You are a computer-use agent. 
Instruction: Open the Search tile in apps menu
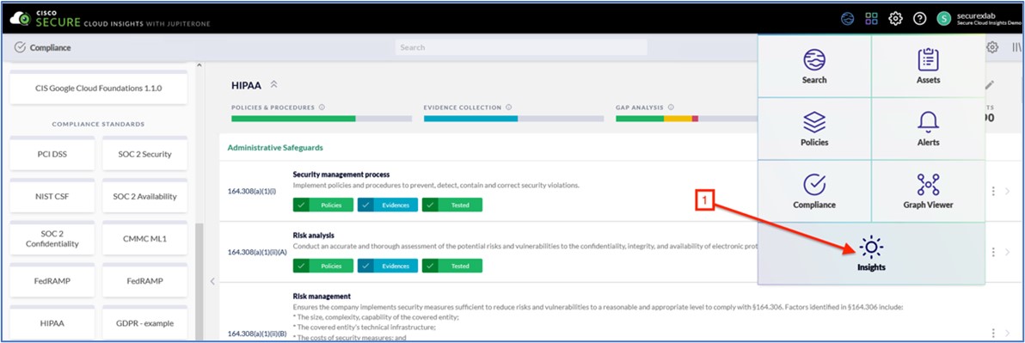813,66
